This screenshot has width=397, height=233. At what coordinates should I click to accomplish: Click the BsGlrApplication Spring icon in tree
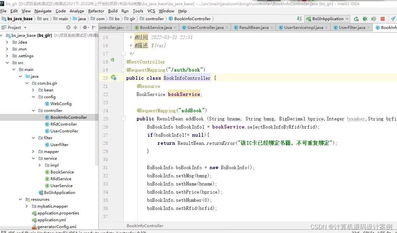pyautogui.click(x=41, y=193)
